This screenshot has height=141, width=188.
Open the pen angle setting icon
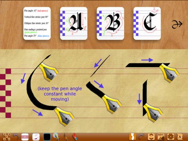pyautogui.click(x=36, y=137)
